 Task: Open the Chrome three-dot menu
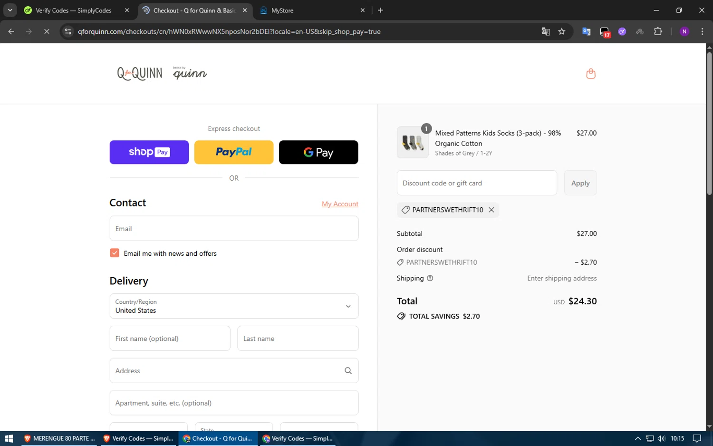point(702,31)
